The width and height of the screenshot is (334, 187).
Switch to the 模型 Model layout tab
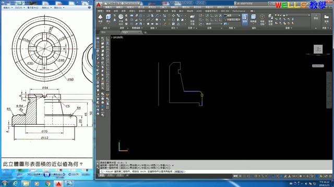pos(102,176)
